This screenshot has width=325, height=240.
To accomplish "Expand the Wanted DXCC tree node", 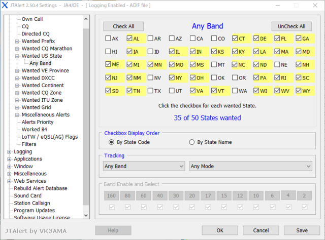I will coord(17,78).
